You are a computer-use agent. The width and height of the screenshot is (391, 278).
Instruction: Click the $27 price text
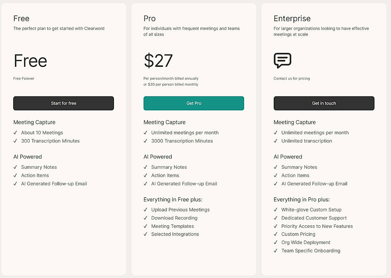coord(158,61)
